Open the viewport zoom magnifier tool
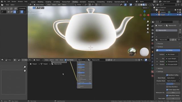 (148, 22)
